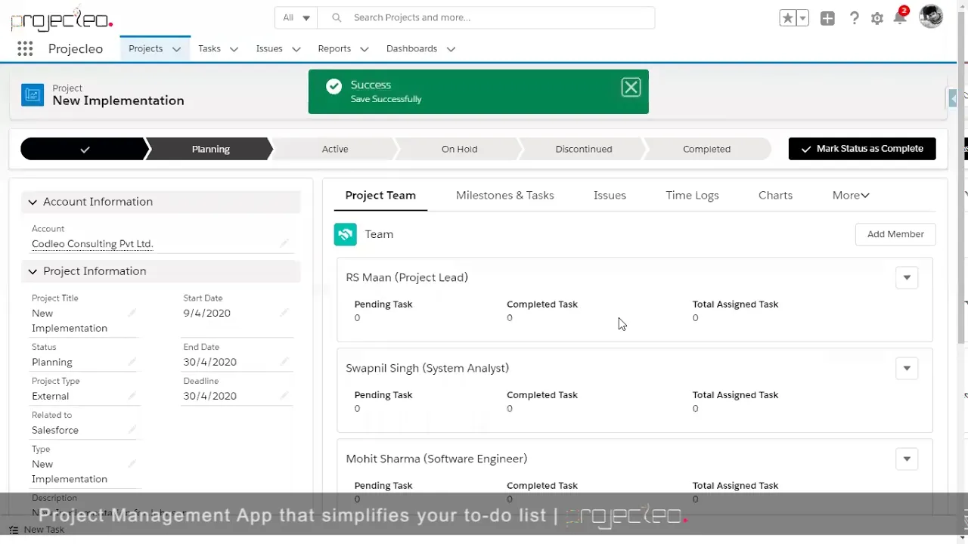Screen dimensions: 968x544
Task: Click Mark Status as Complete button
Action: (x=862, y=149)
